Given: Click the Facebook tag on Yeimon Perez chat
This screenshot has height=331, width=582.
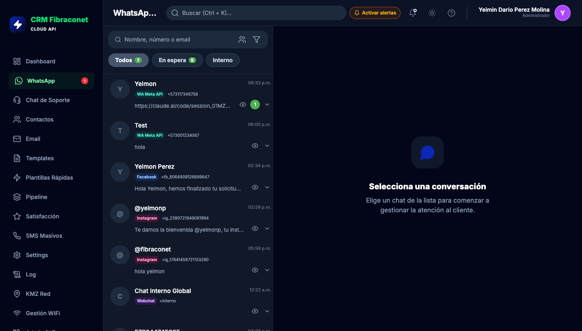Looking at the screenshot, I should point(147,177).
